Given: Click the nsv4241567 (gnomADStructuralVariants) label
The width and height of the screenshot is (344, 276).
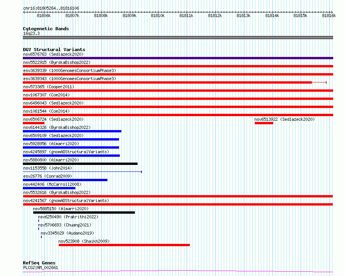Looking at the screenshot, I should (x=66, y=201).
